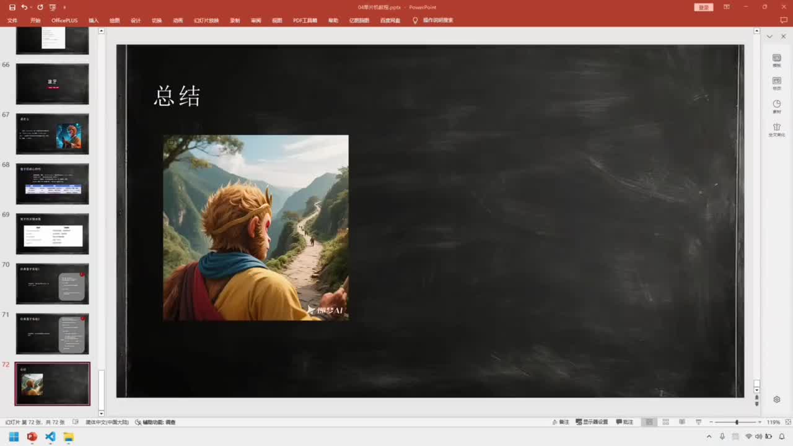The image size is (793, 446).
Task: Open the 幻灯片放映 (Slide Show) tab
Action: 206,20
